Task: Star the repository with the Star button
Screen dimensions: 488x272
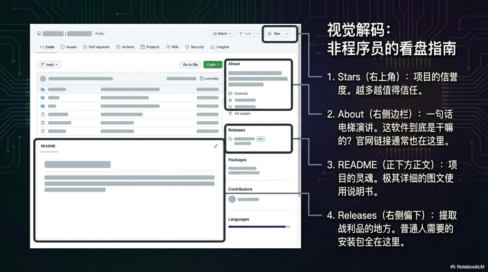Action: tap(274, 34)
